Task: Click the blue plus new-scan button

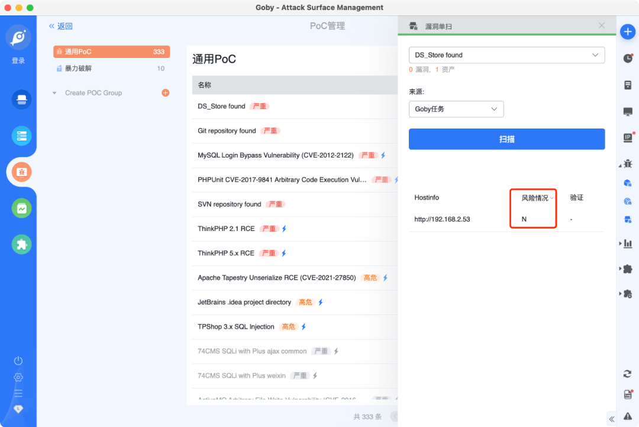Action: (x=628, y=32)
